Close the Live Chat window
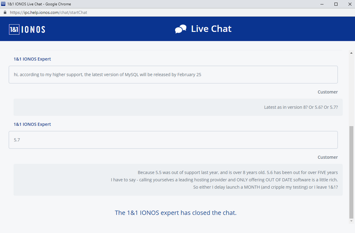The width and height of the screenshot is (355, 233). (x=350, y=4)
